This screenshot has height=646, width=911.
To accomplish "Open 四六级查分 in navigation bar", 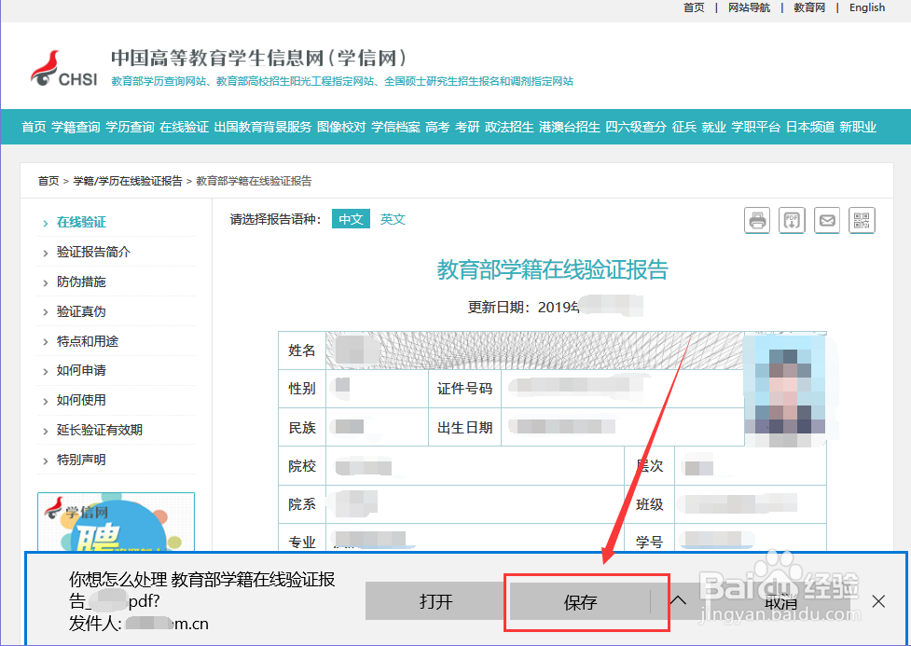I will pos(636,127).
